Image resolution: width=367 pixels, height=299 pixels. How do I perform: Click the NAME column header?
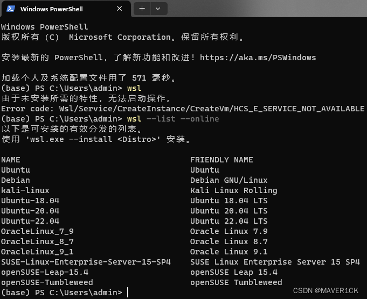11,160
